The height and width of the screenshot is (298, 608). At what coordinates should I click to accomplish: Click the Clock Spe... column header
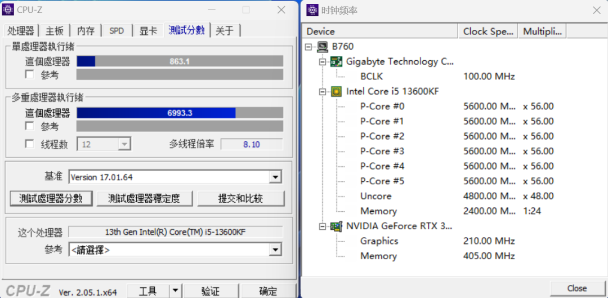click(488, 32)
